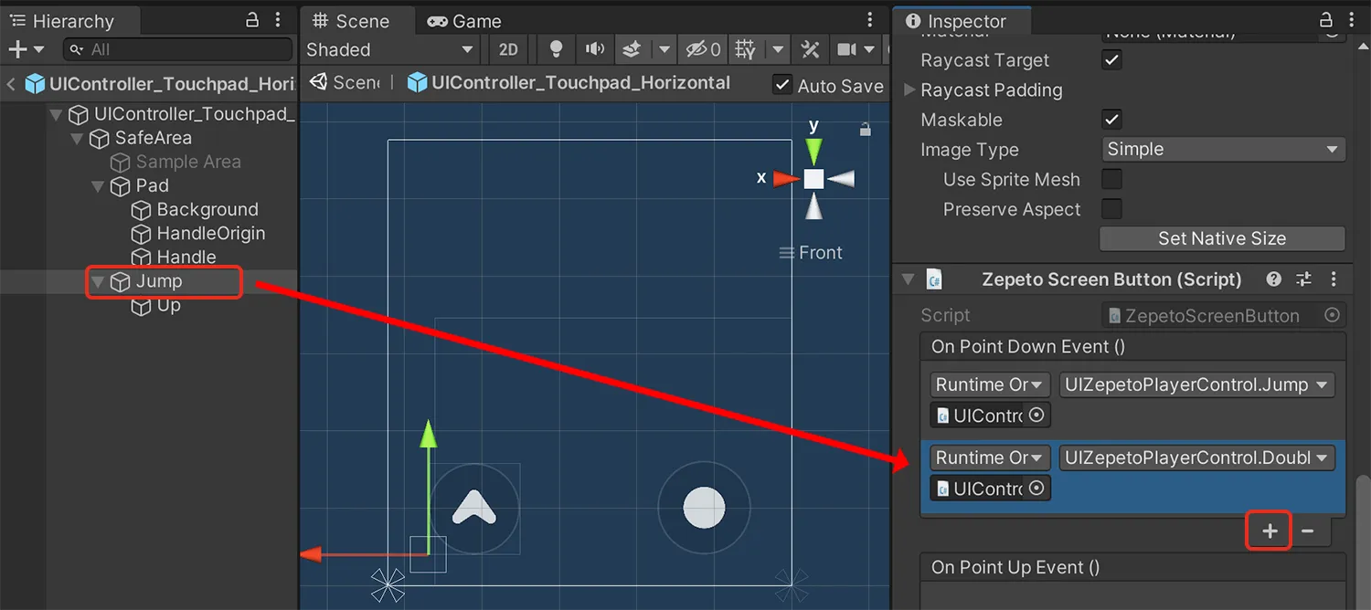Open component tools wrench icon in Scene toolbar
Image resolution: width=1371 pixels, height=610 pixels.
[x=810, y=49]
